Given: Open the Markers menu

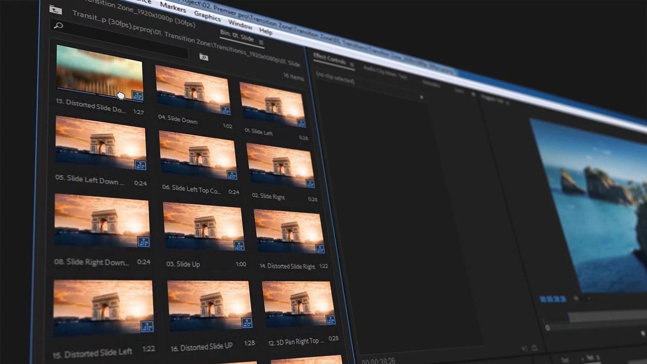Looking at the screenshot, I should click(x=173, y=7).
